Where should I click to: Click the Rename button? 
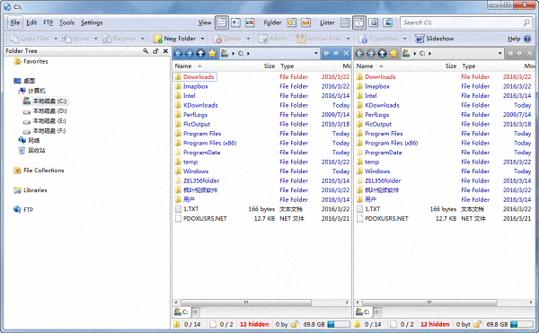point(119,39)
